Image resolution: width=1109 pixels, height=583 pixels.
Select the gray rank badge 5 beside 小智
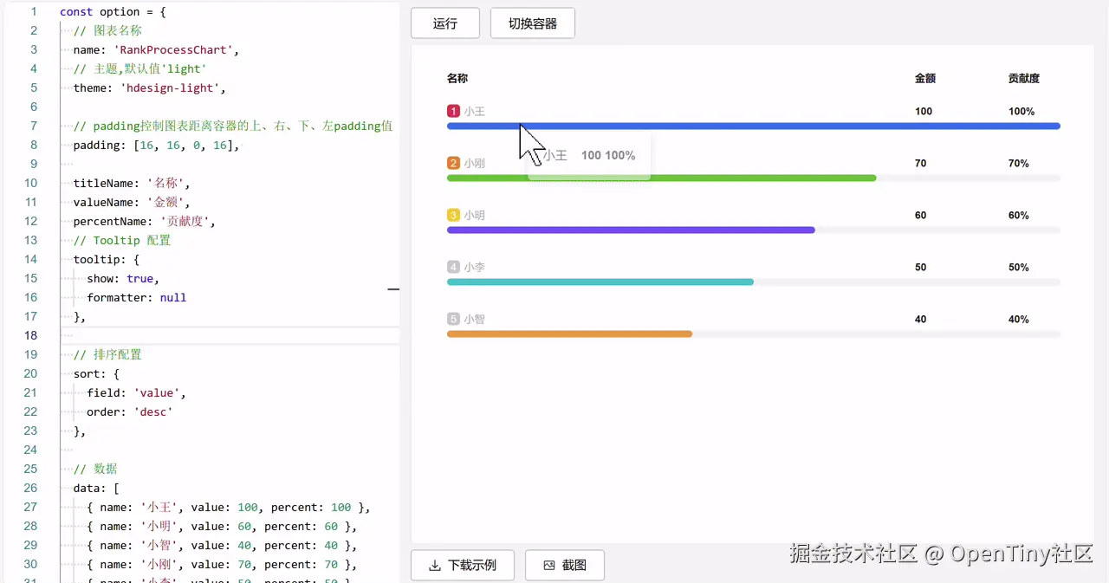point(452,319)
